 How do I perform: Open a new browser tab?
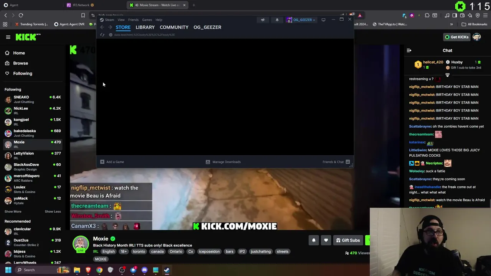194,5
